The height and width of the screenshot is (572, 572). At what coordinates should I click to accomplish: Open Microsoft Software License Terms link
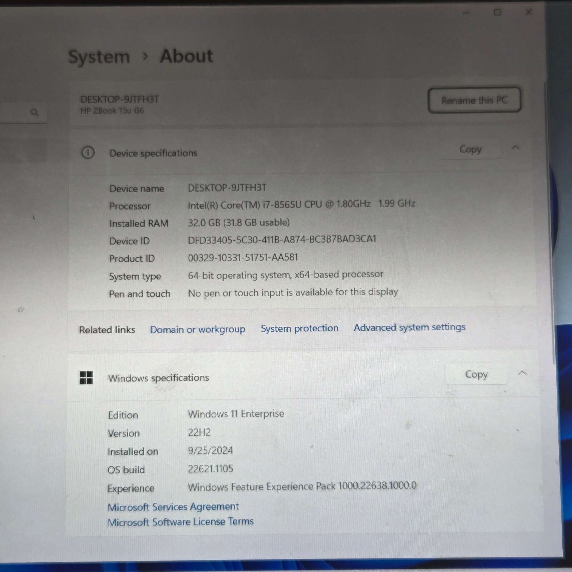pyautogui.click(x=181, y=522)
